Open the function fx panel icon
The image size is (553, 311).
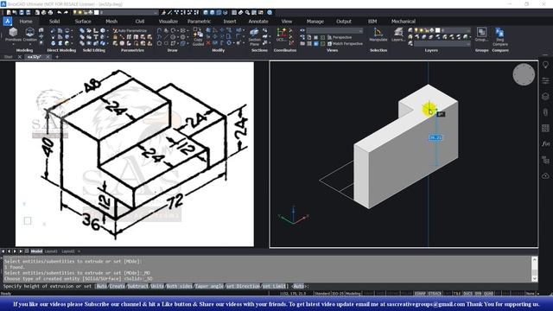[545, 143]
